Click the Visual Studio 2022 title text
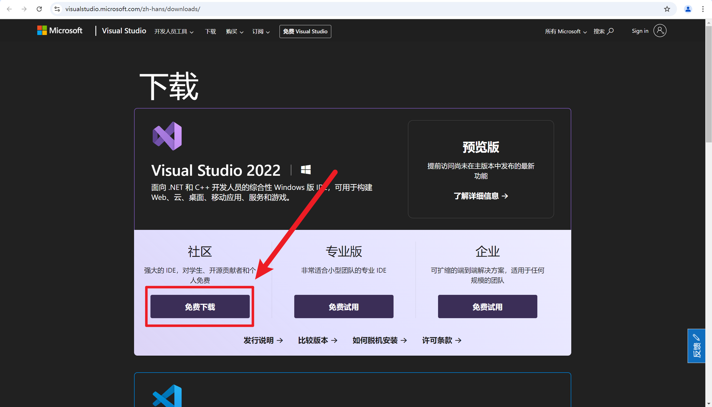The height and width of the screenshot is (407, 712). [216, 170]
